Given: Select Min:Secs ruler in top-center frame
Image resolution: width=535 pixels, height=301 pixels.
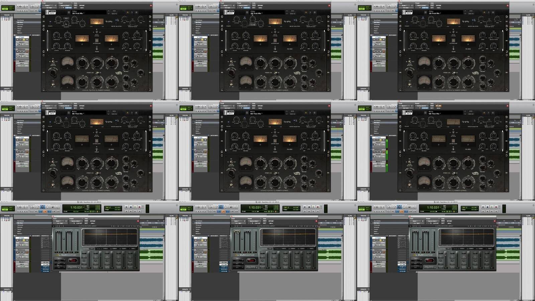Looking at the screenshot, I should [199, 22].
